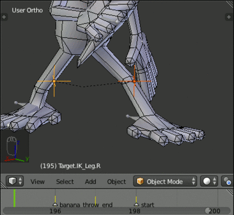This screenshot has height=215, width=234.
Task: Select the start timeline marker
Action: coord(136,204)
